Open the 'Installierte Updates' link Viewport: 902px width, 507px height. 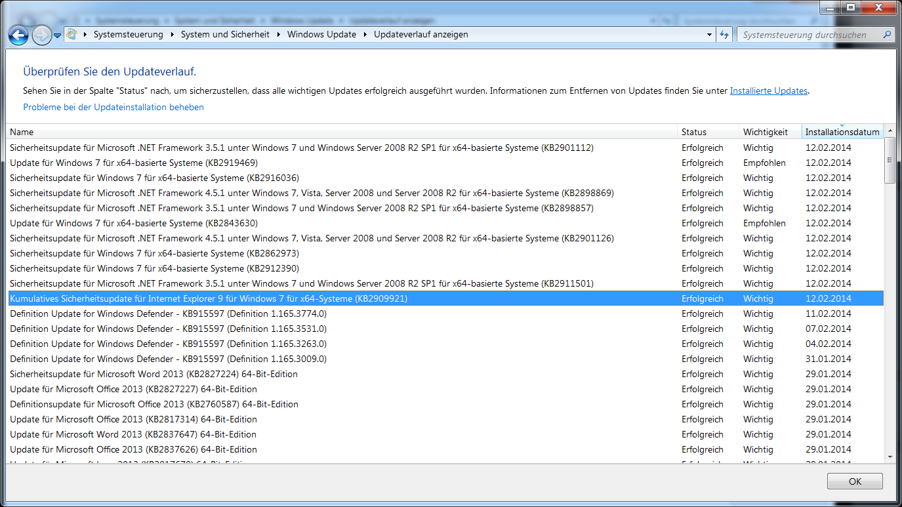[x=769, y=91]
